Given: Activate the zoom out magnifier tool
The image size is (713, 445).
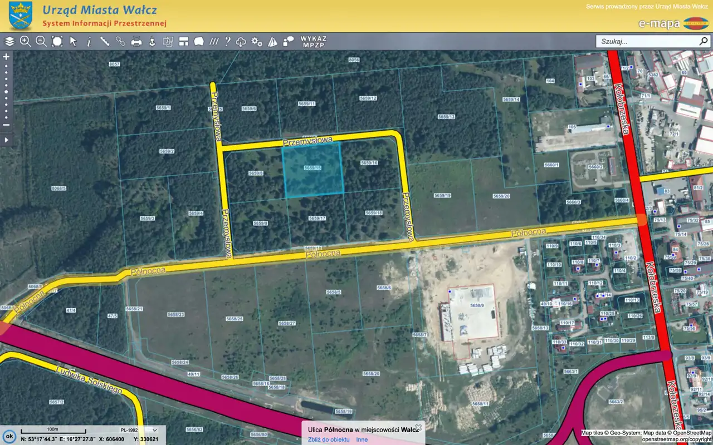Looking at the screenshot, I should 41,41.
